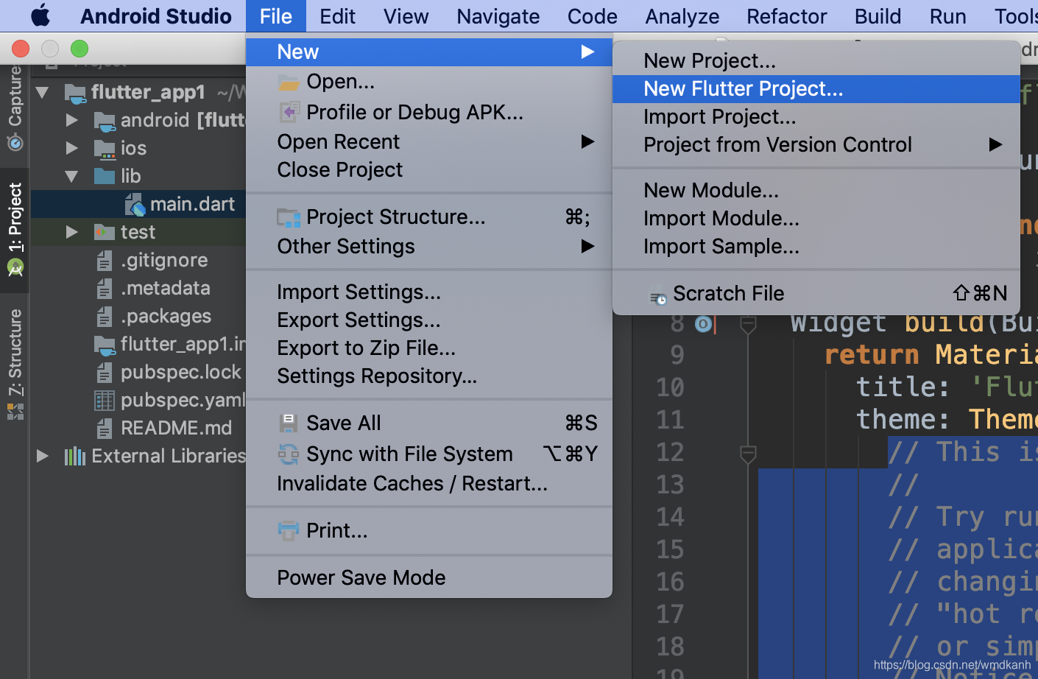Select main.dart file in tree
This screenshot has height=679, width=1038.
pyautogui.click(x=192, y=204)
